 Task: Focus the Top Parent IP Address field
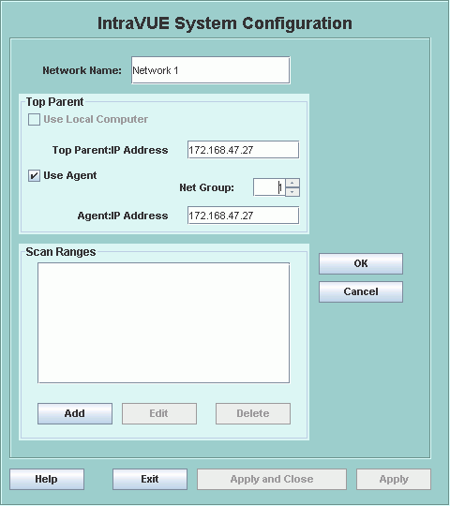pyautogui.click(x=243, y=150)
